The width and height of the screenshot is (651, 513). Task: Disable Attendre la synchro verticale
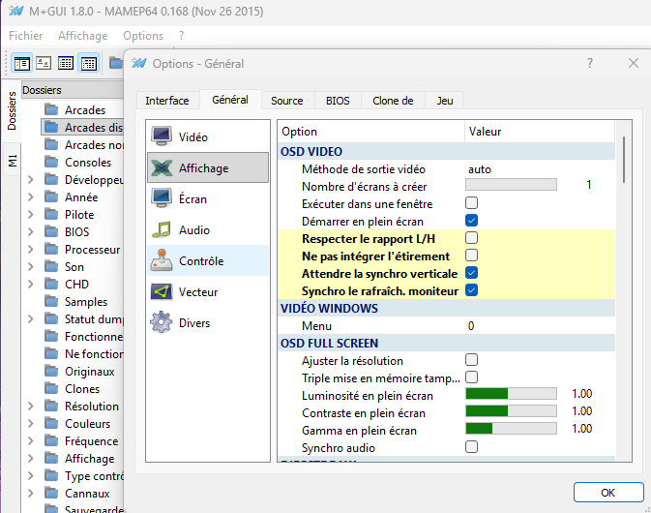(472, 273)
